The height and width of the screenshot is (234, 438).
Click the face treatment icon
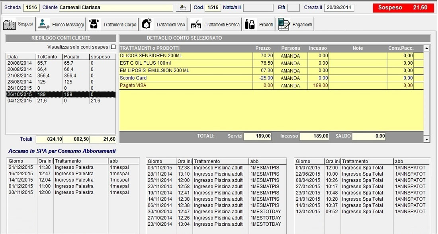coord(147,24)
